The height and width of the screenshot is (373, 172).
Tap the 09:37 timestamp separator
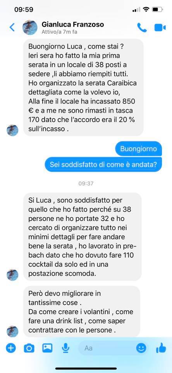(86, 183)
